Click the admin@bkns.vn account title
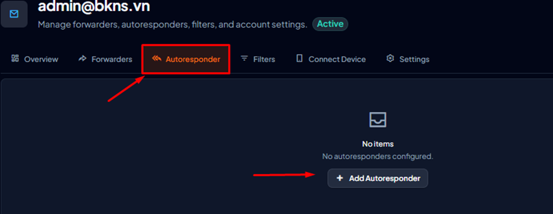The image size is (553, 214). (94, 6)
